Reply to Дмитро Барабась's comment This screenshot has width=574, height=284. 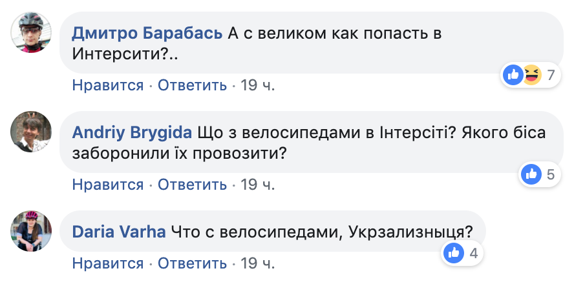[x=192, y=85]
